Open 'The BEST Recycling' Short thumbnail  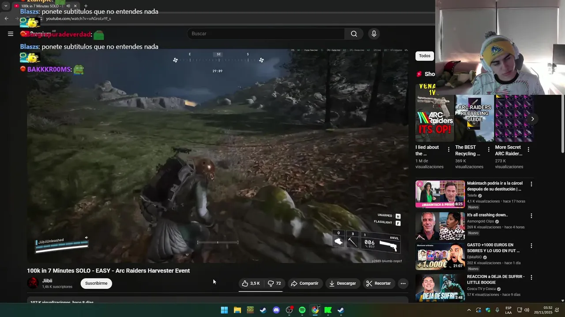(475, 118)
